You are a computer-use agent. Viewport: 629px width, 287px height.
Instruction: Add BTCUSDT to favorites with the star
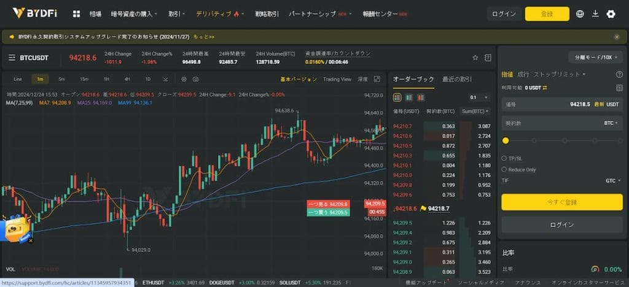475,58
